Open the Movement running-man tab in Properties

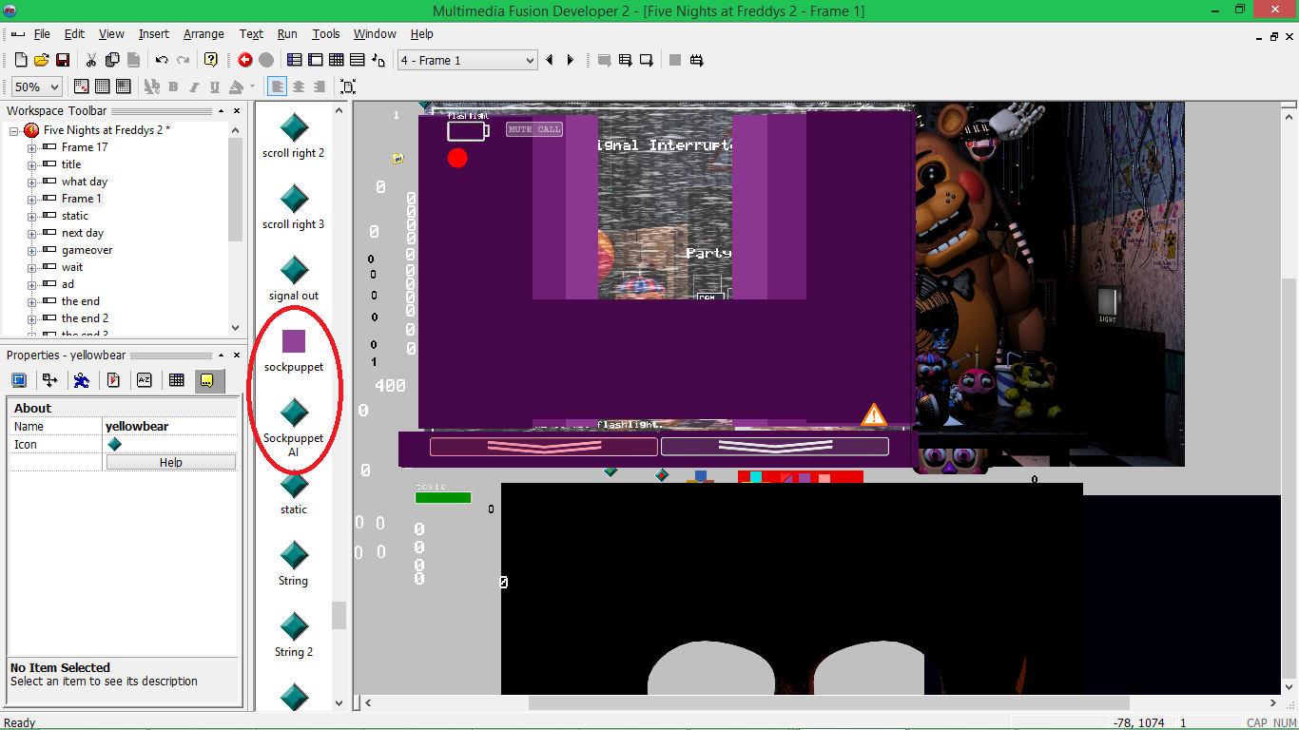(82, 380)
